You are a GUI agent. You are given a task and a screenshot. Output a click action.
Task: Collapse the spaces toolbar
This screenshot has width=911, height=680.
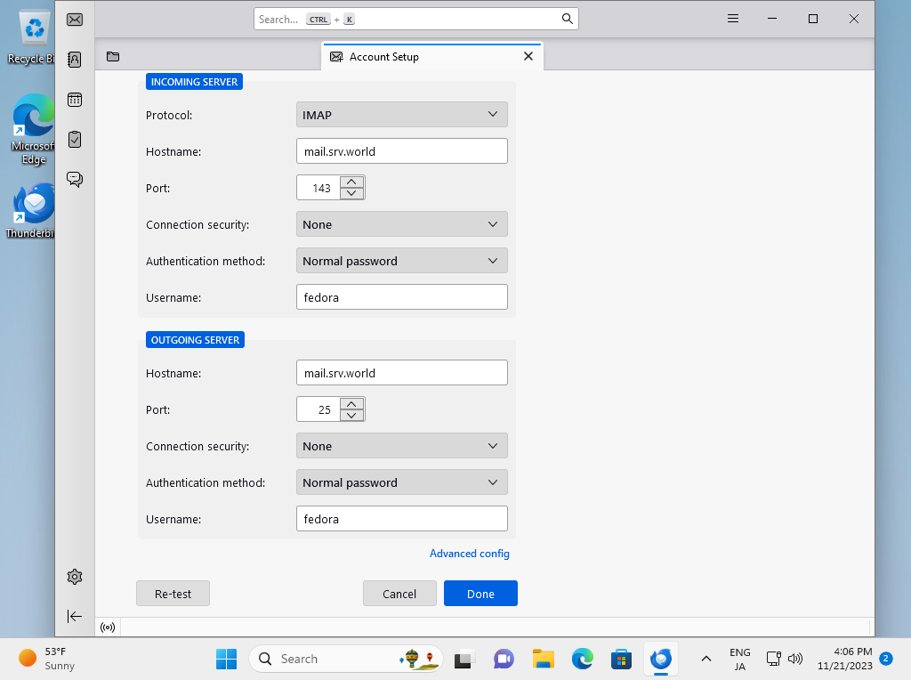coord(75,616)
